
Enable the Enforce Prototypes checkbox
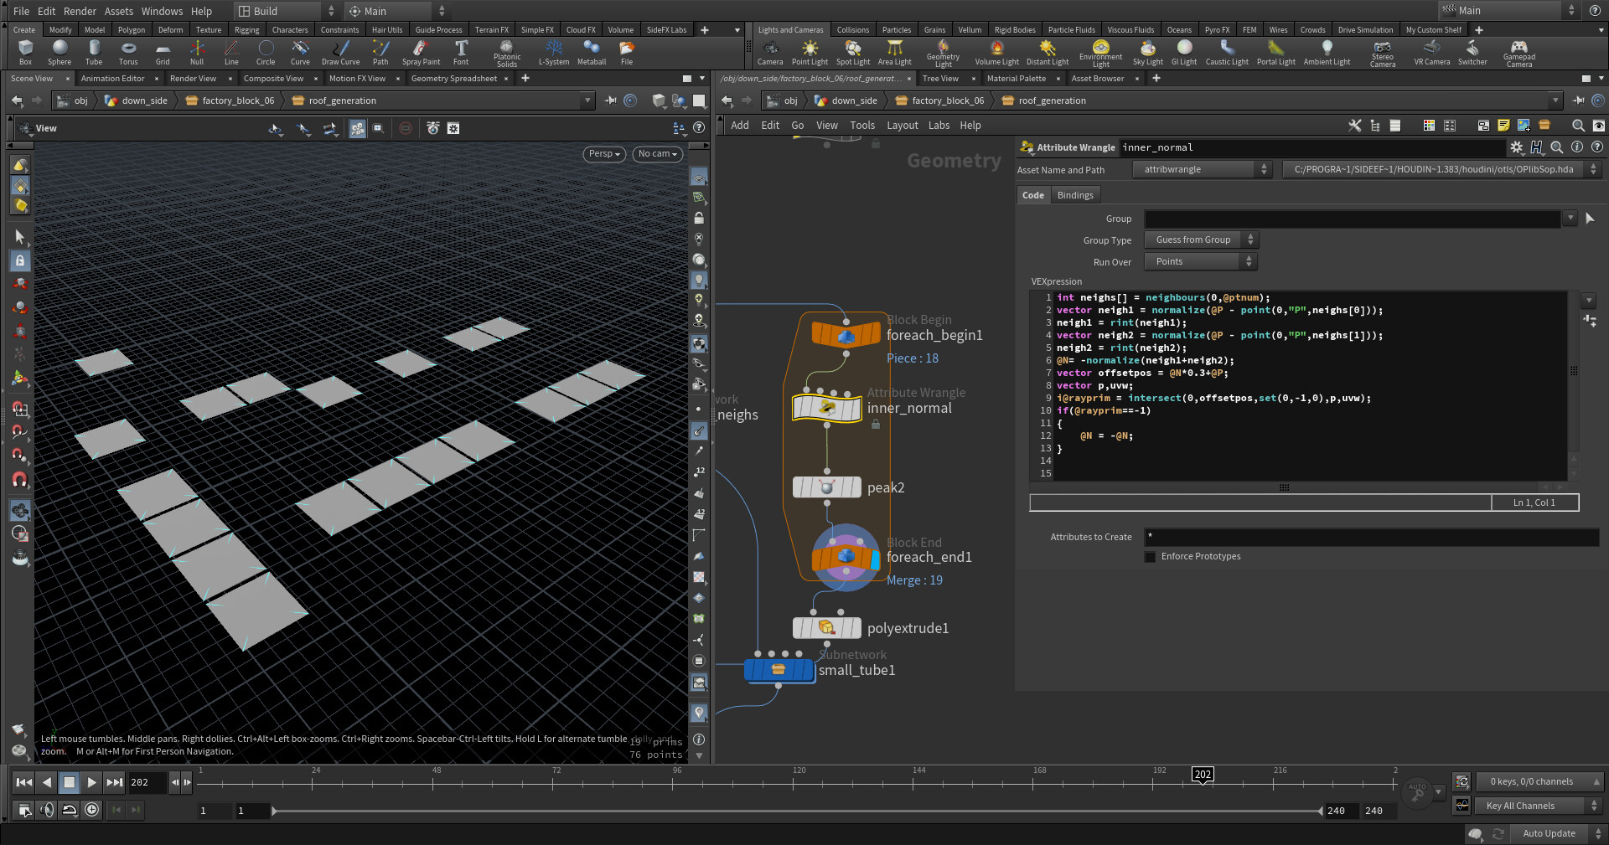1150,556
